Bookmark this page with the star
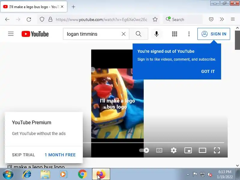This screenshot has width=240, height=180. 155,19
